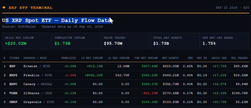
Task: Click the $637.46M cumulative inflow value
Action: 150,66
